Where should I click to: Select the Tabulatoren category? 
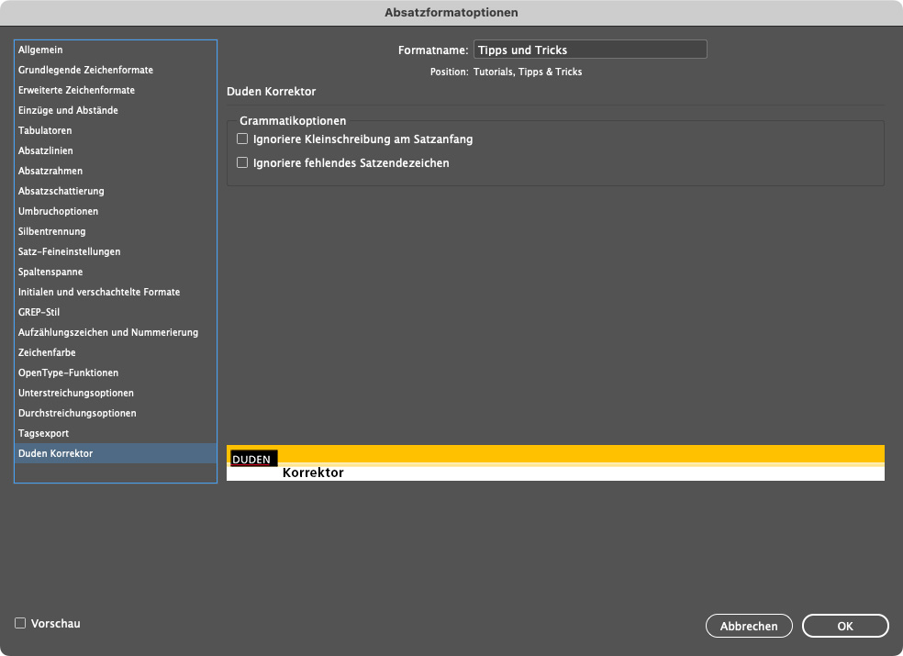116,130
